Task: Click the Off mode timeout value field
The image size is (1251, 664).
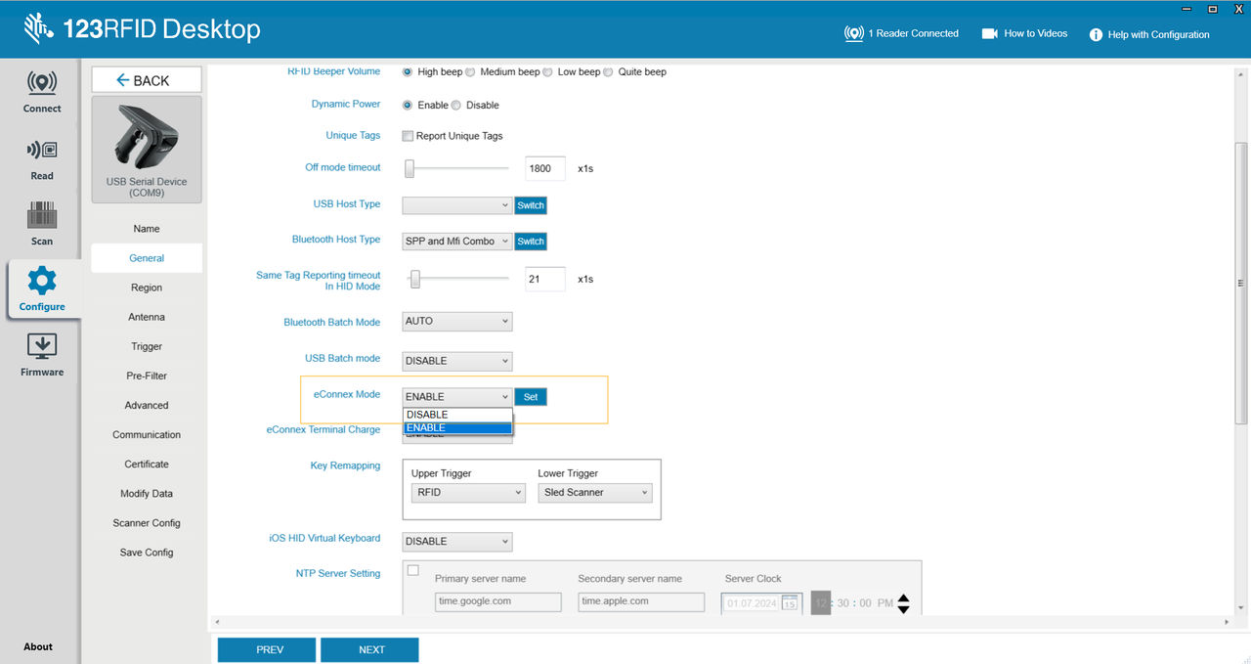Action: (545, 168)
